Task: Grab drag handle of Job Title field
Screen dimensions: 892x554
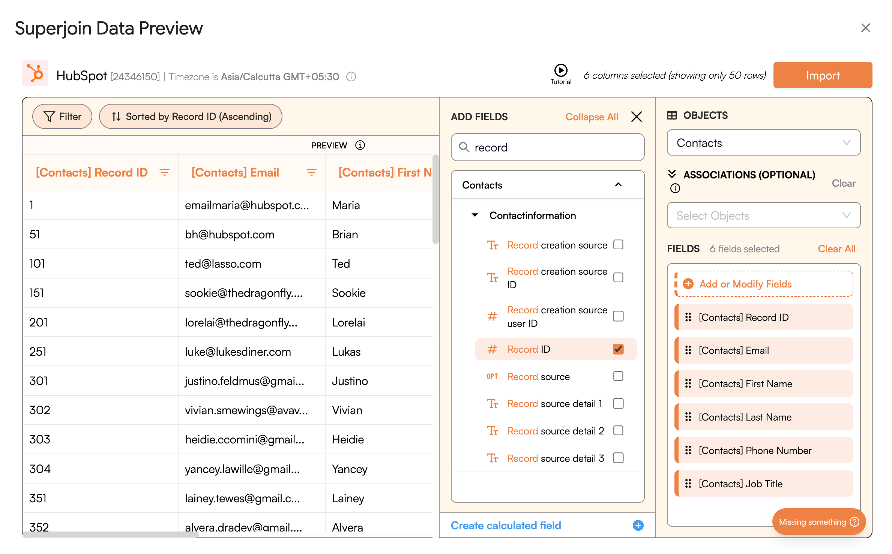Action: tap(688, 484)
